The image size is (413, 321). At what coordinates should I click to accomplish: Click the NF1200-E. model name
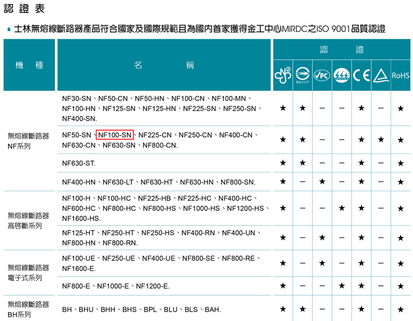pos(153,286)
